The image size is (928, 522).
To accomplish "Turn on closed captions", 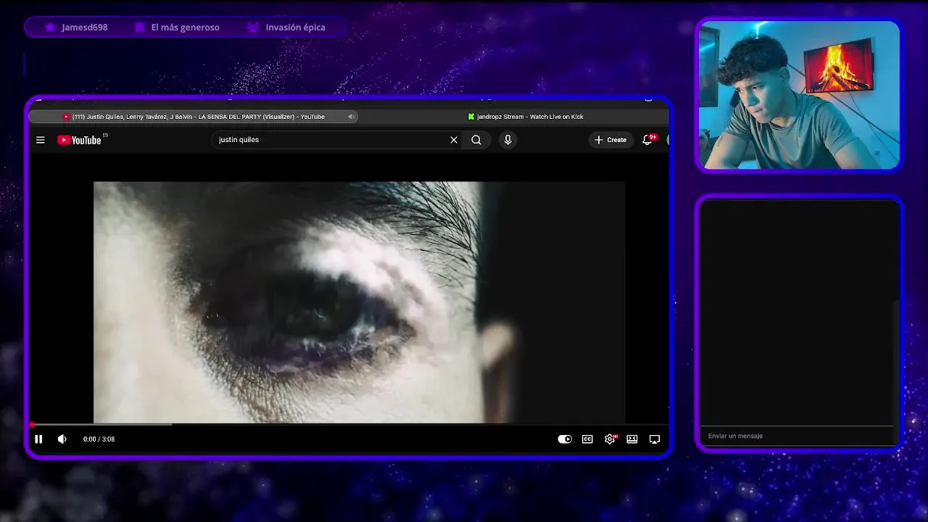I will pos(587,439).
